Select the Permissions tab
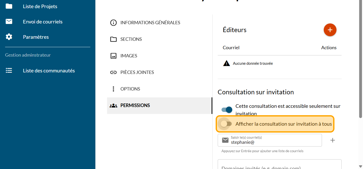Viewport: 363px width, 169px height. tap(135, 106)
